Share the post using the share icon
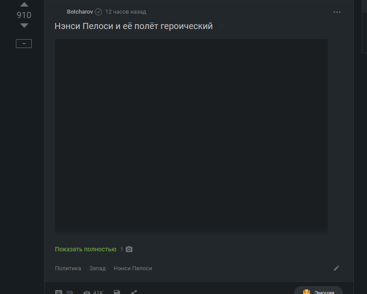 (134, 292)
